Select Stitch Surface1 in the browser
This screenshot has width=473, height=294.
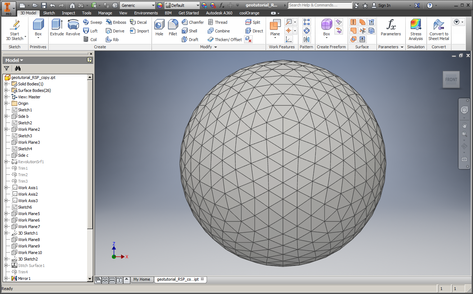tap(31, 266)
